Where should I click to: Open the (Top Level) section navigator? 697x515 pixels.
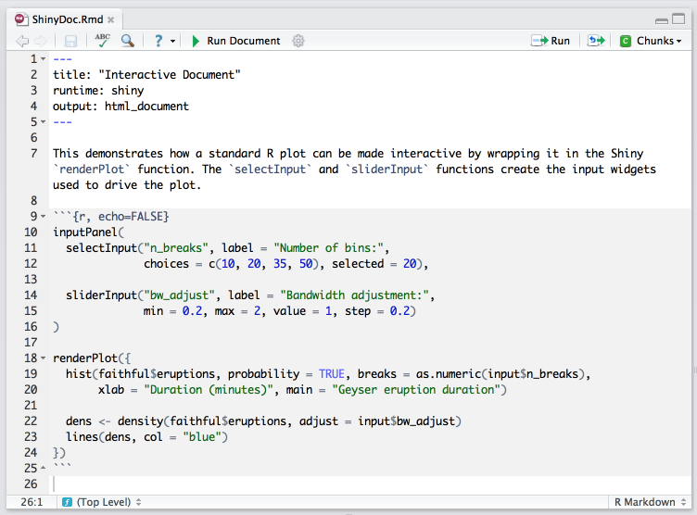coord(108,502)
